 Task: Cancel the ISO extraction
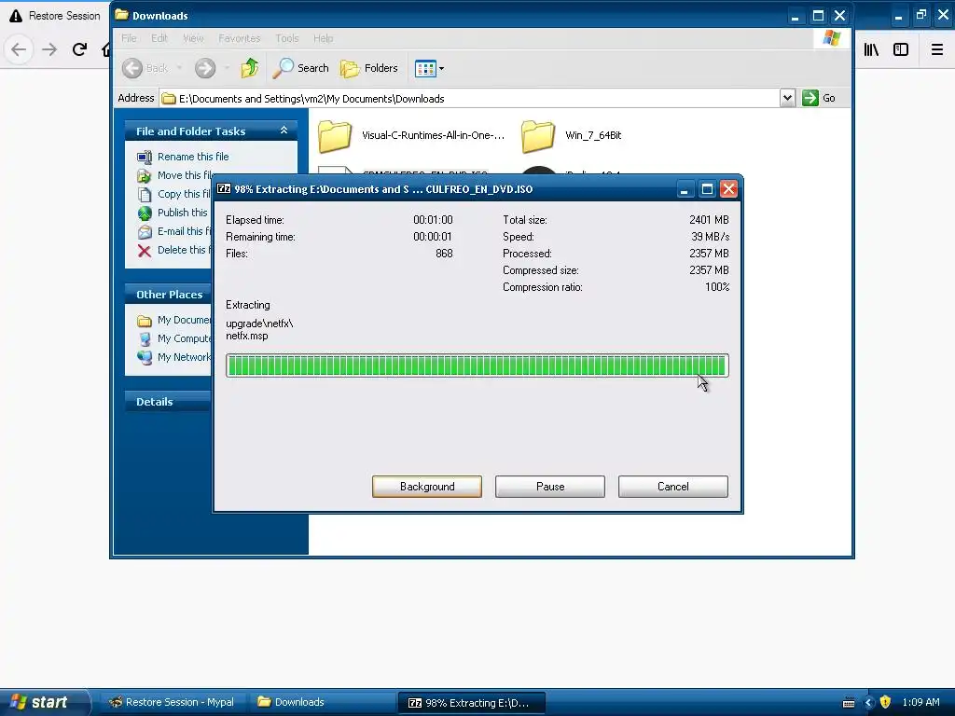tap(673, 487)
